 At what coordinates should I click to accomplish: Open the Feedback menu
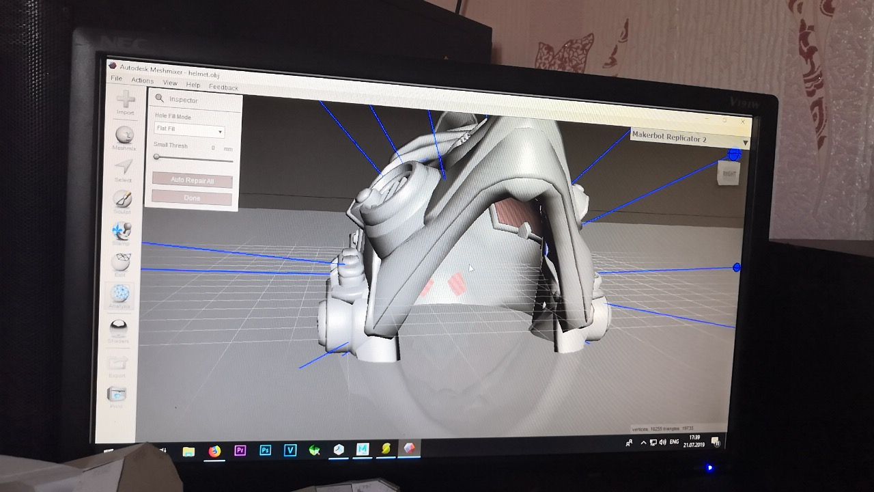pos(223,87)
